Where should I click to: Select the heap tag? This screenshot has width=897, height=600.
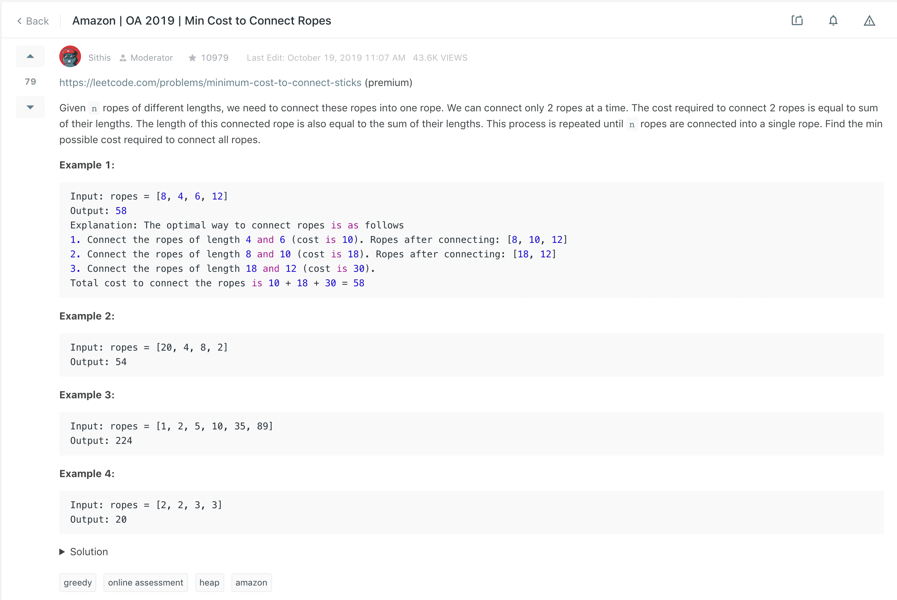coord(209,582)
